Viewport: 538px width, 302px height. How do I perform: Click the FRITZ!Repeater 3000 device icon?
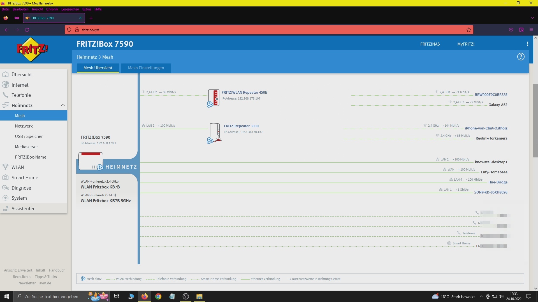tap(214, 133)
